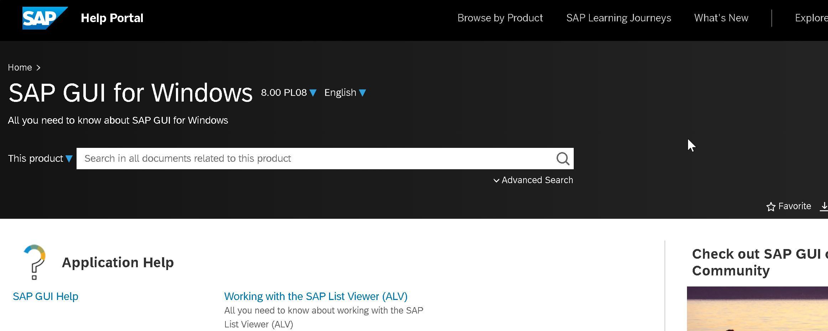Open the This product search scope dropdown
828x331 pixels.
pyautogui.click(x=40, y=158)
